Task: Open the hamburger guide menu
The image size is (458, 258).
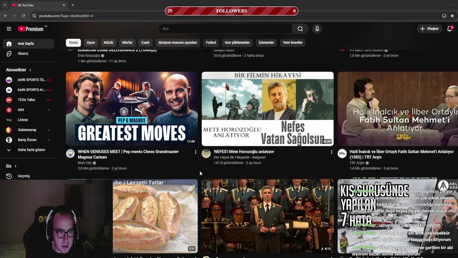Action: 9,29
